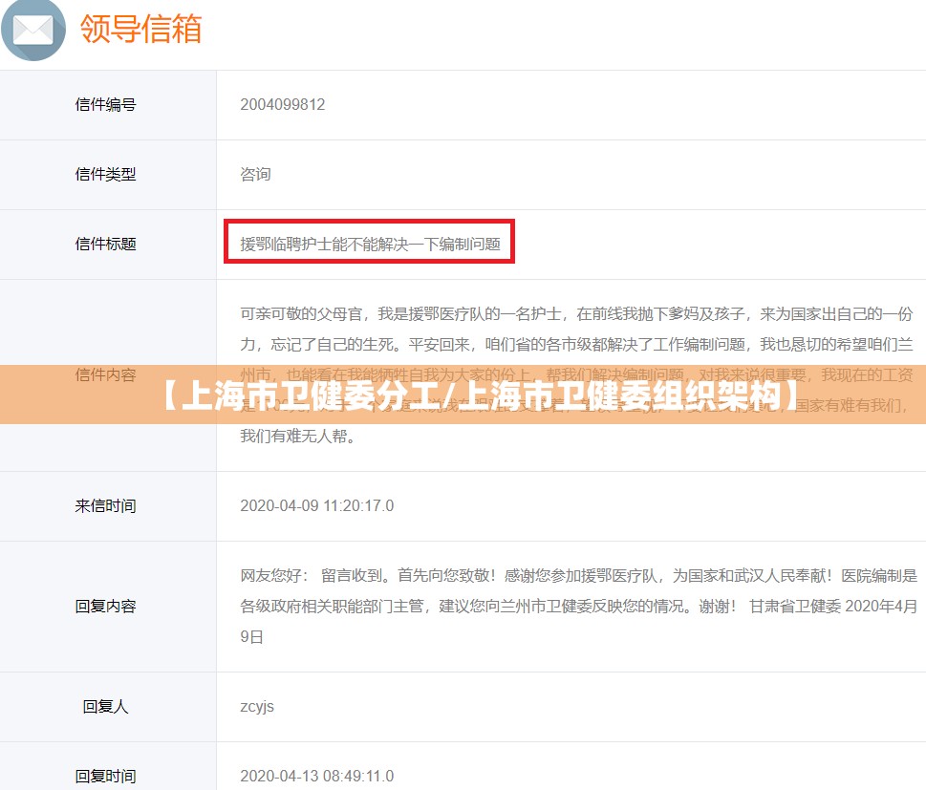Select the 回复人 row label
Viewport: 926px width, 790px height.
(x=106, y=707)
